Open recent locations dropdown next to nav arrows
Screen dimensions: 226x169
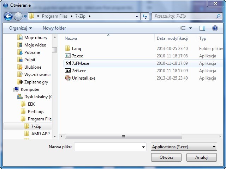[25, 17]
